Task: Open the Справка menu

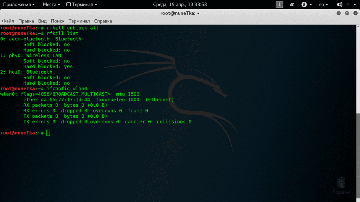Action: click(x=103, y=21)
